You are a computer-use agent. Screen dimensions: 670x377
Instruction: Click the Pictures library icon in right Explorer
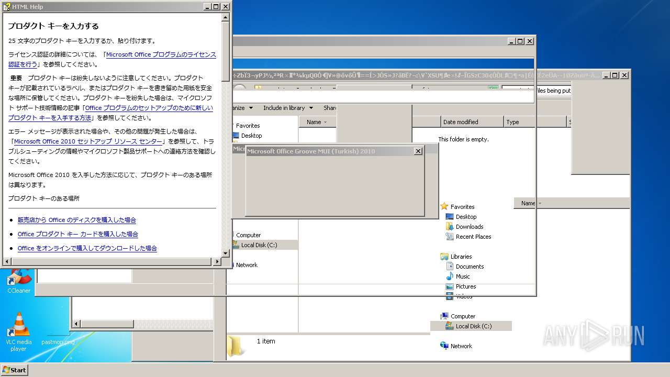[450, 286]
